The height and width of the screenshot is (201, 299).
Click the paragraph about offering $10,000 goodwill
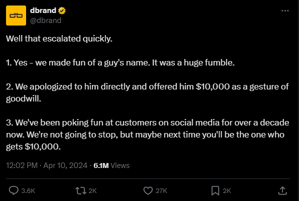pyautogui.click(x=147, y=92)
